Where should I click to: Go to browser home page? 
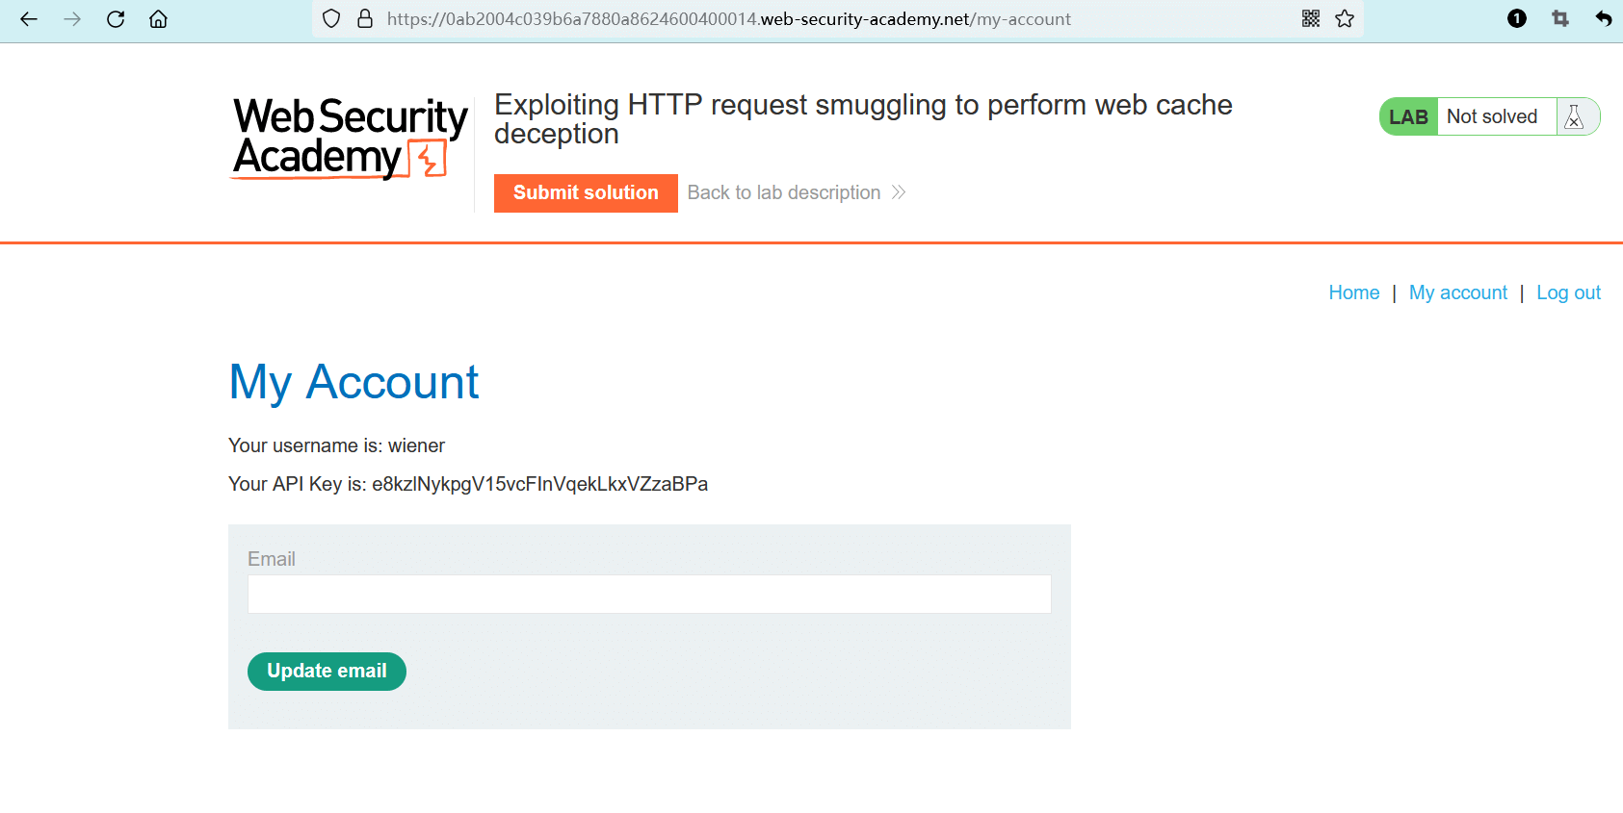click(158, 19)
